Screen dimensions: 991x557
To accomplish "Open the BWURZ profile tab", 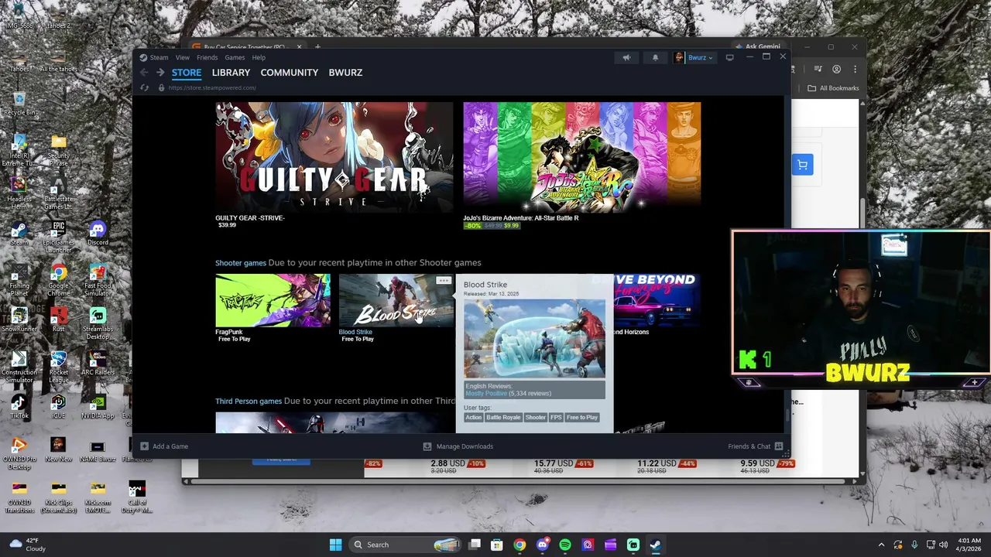I will (345, 73).
